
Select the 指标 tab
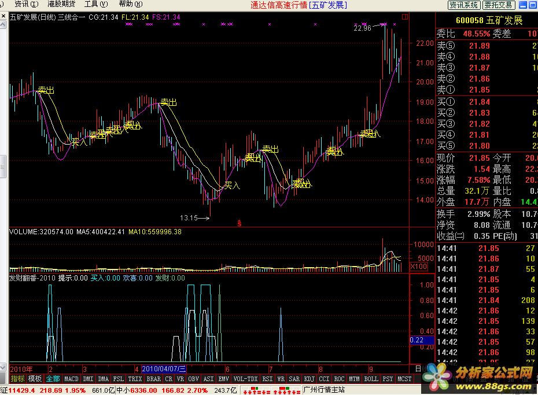[x=17, y=379]
